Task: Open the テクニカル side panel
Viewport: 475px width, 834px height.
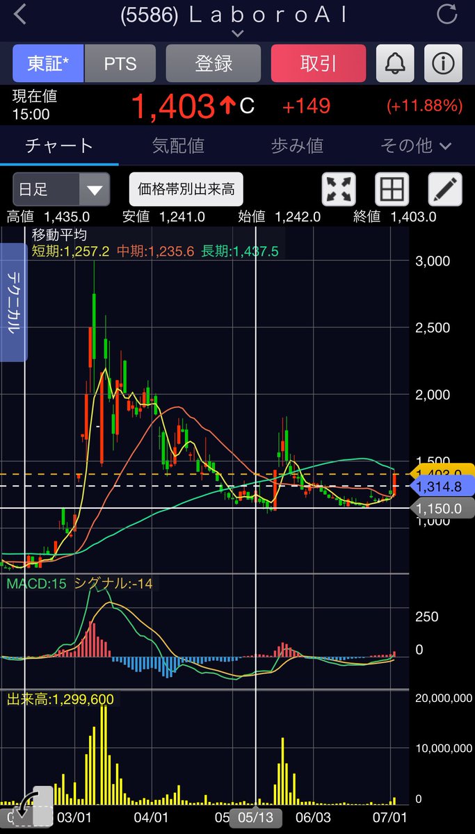Action: (13, 302)
